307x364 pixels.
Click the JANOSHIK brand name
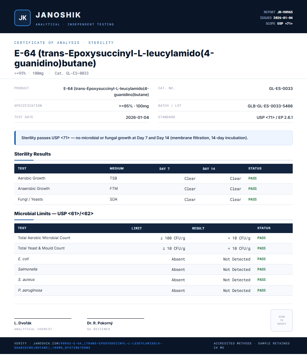click(x=58, y=15)
